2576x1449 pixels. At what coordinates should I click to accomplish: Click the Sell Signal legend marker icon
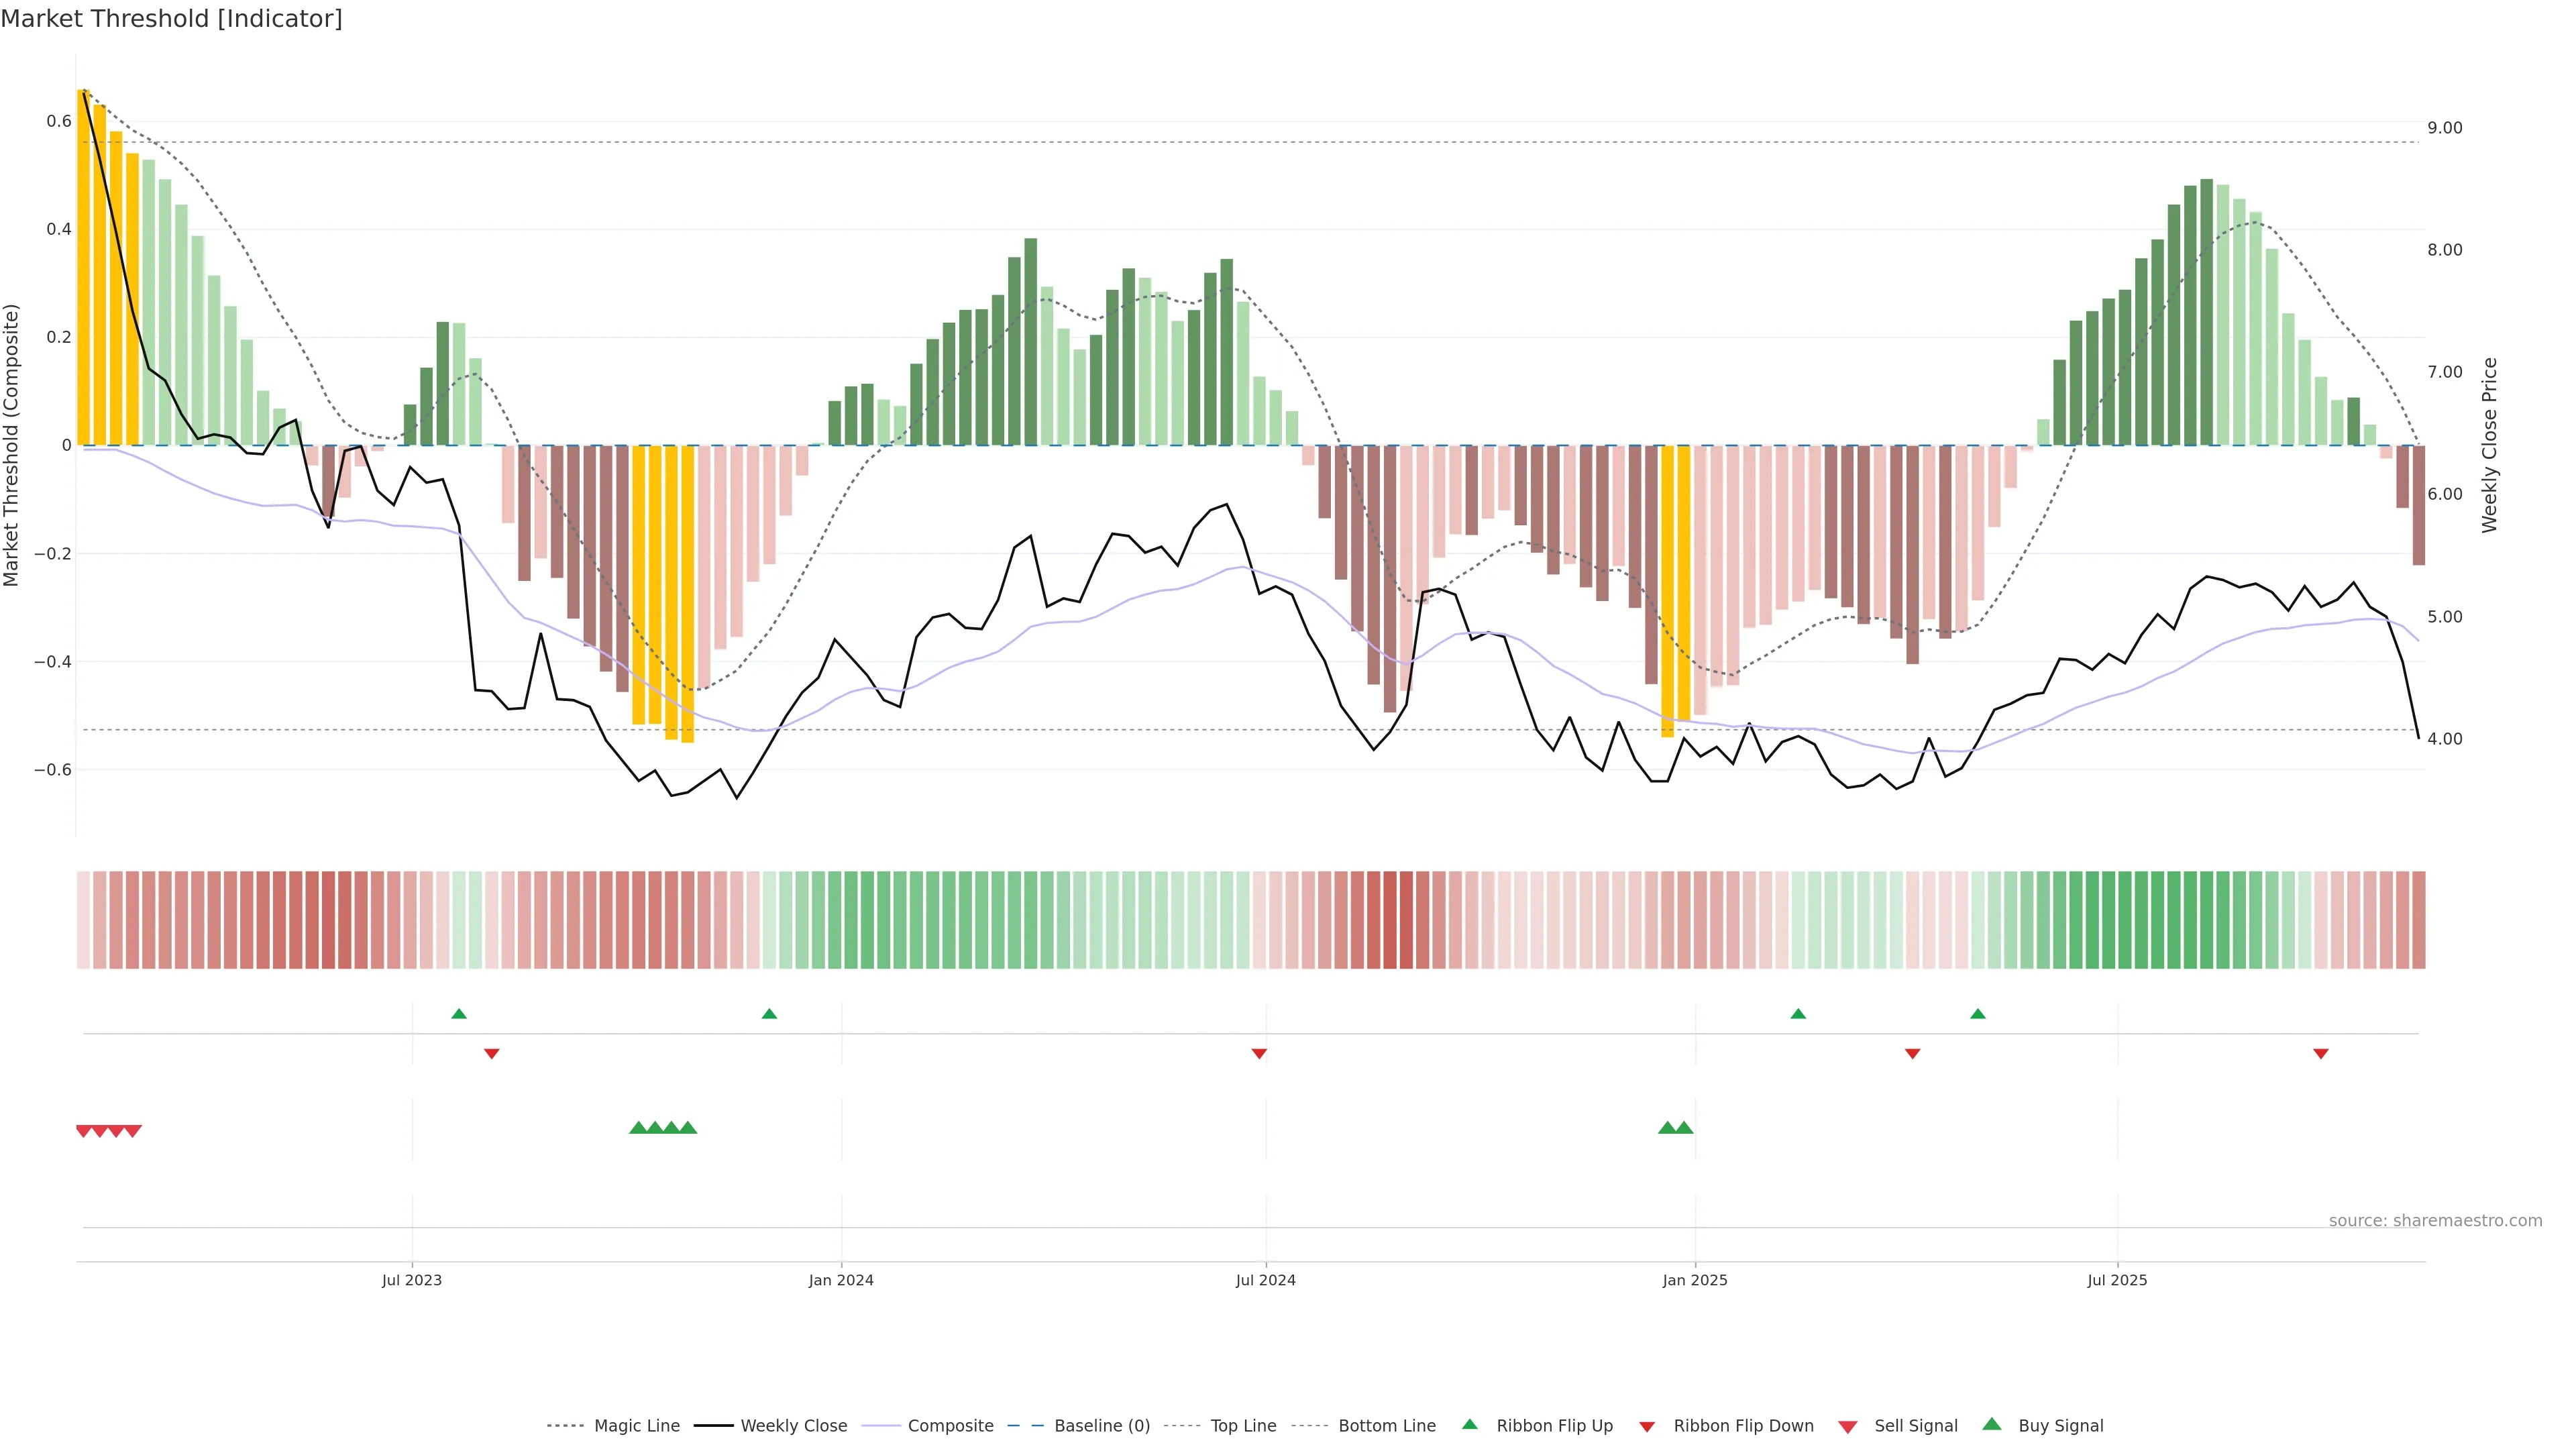[1847, 1426]
